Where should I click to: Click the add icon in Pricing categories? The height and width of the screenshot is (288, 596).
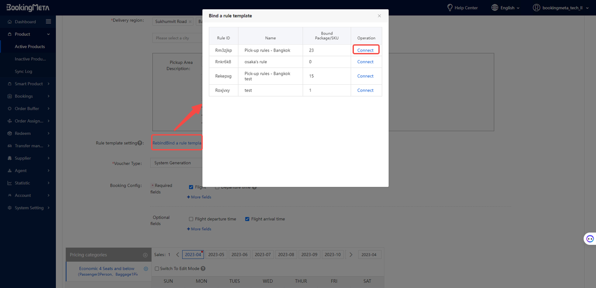(x=145, y=255)
